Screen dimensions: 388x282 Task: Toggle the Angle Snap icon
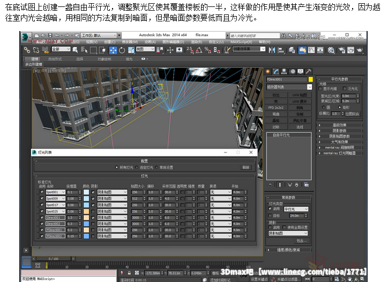(198, 50)
